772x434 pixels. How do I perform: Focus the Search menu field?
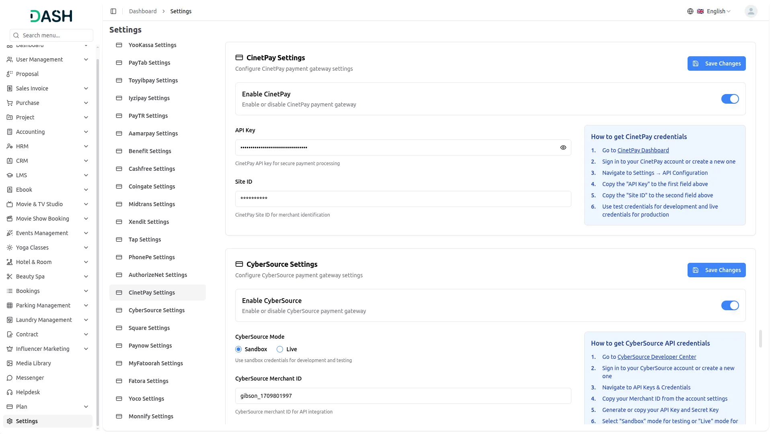[x=51, y=35]
